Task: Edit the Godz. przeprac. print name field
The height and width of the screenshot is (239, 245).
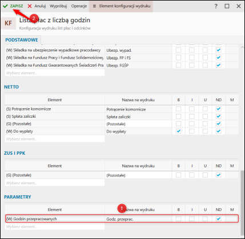Action: point(138,219)
